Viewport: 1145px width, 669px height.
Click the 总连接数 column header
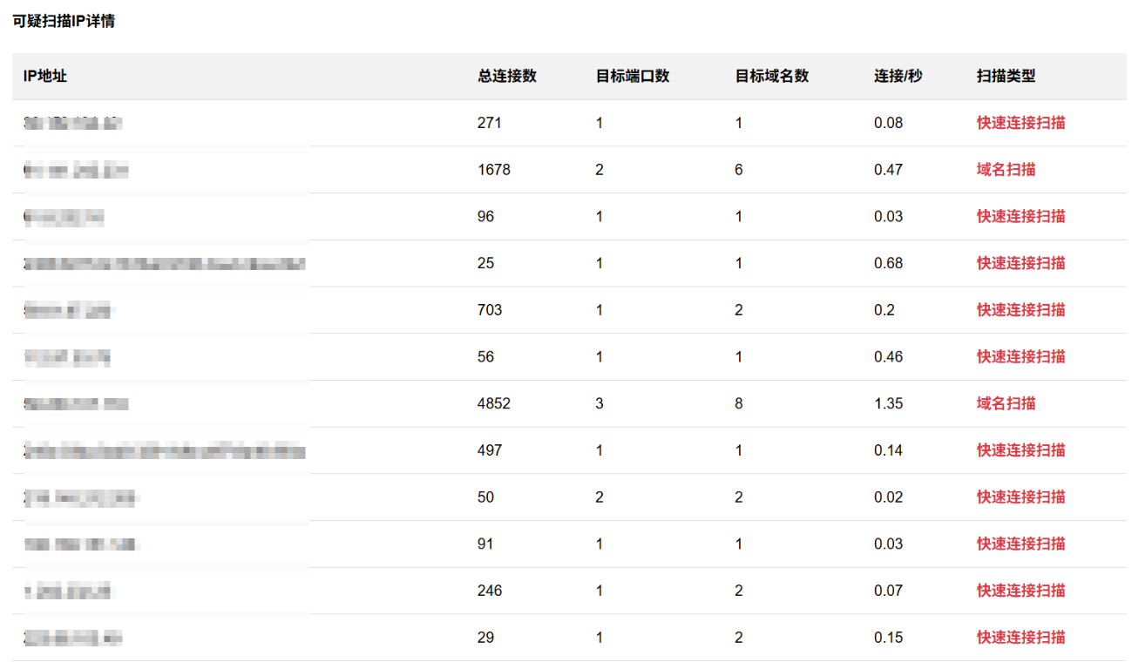pyautogui.click(x=507, y=76)
